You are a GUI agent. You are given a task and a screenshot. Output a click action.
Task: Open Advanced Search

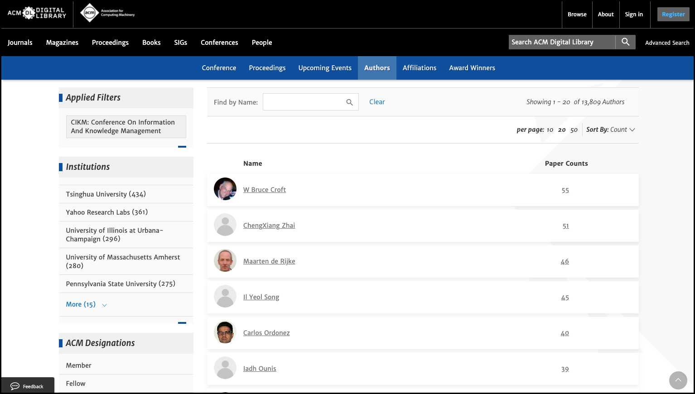pos(667,43)
